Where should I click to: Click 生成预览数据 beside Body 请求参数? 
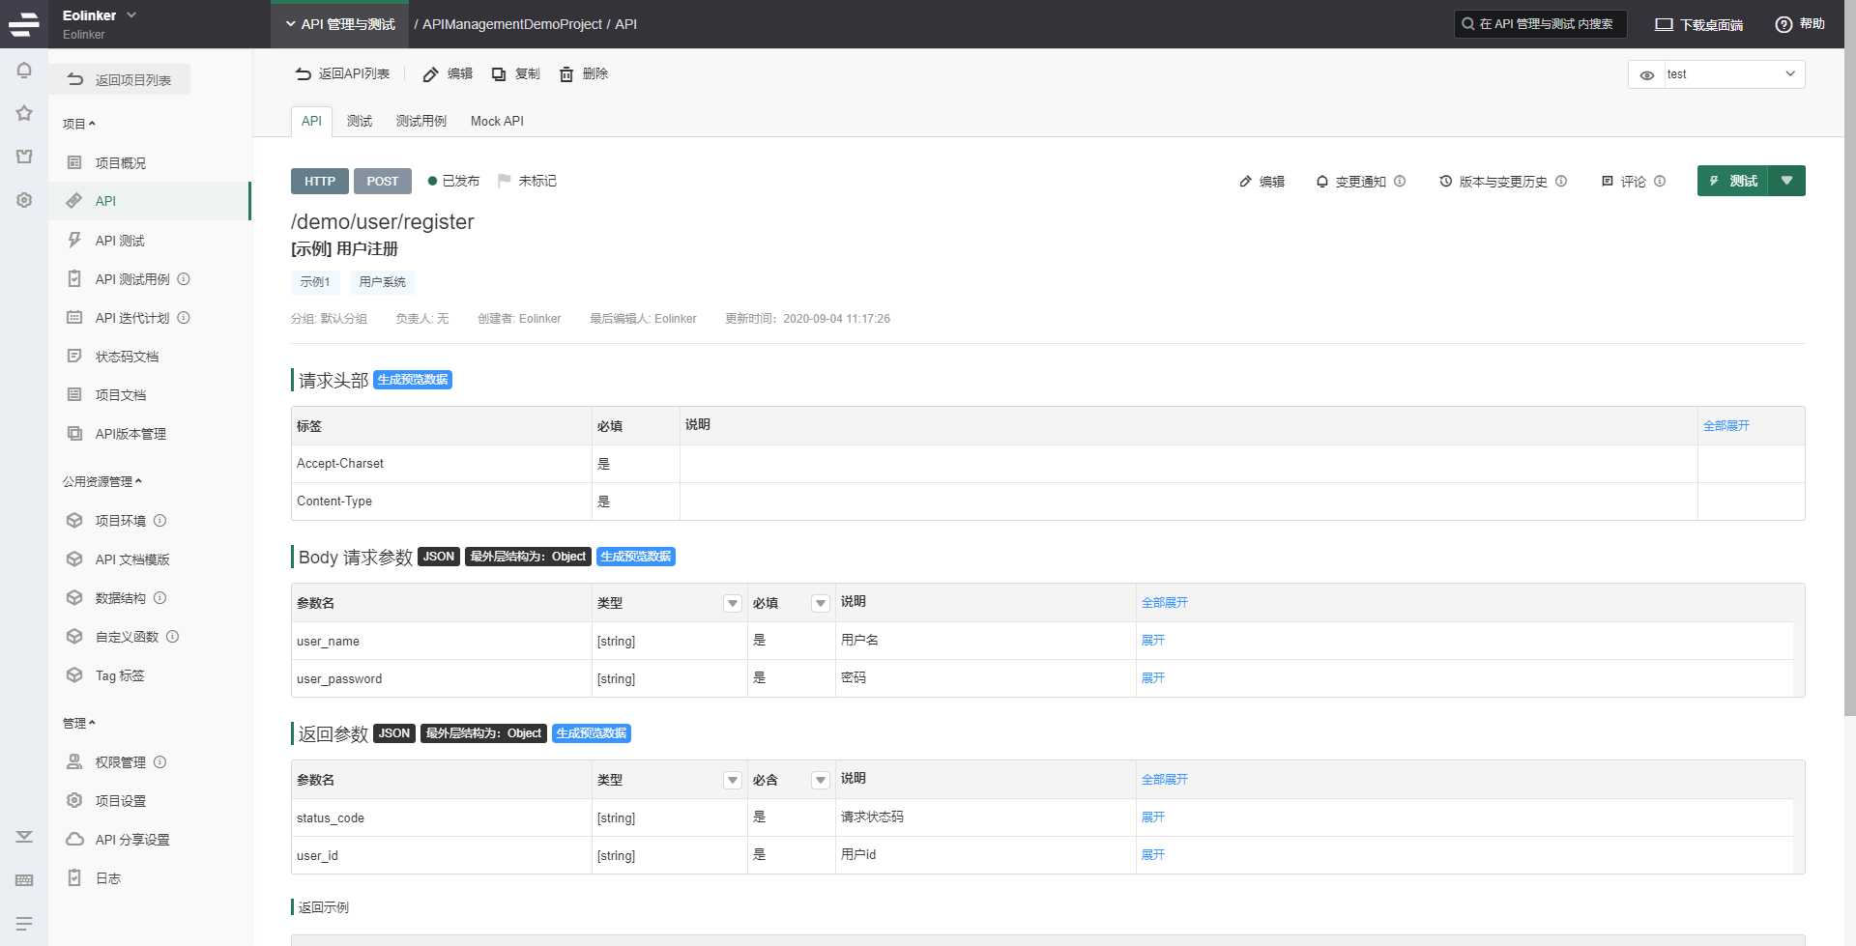tap(636, 557)
